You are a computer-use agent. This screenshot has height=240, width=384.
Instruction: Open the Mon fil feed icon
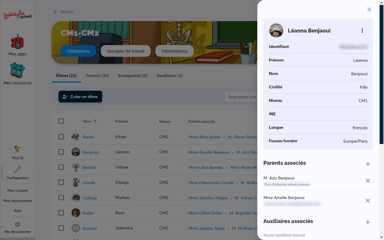tap(17, 150)
